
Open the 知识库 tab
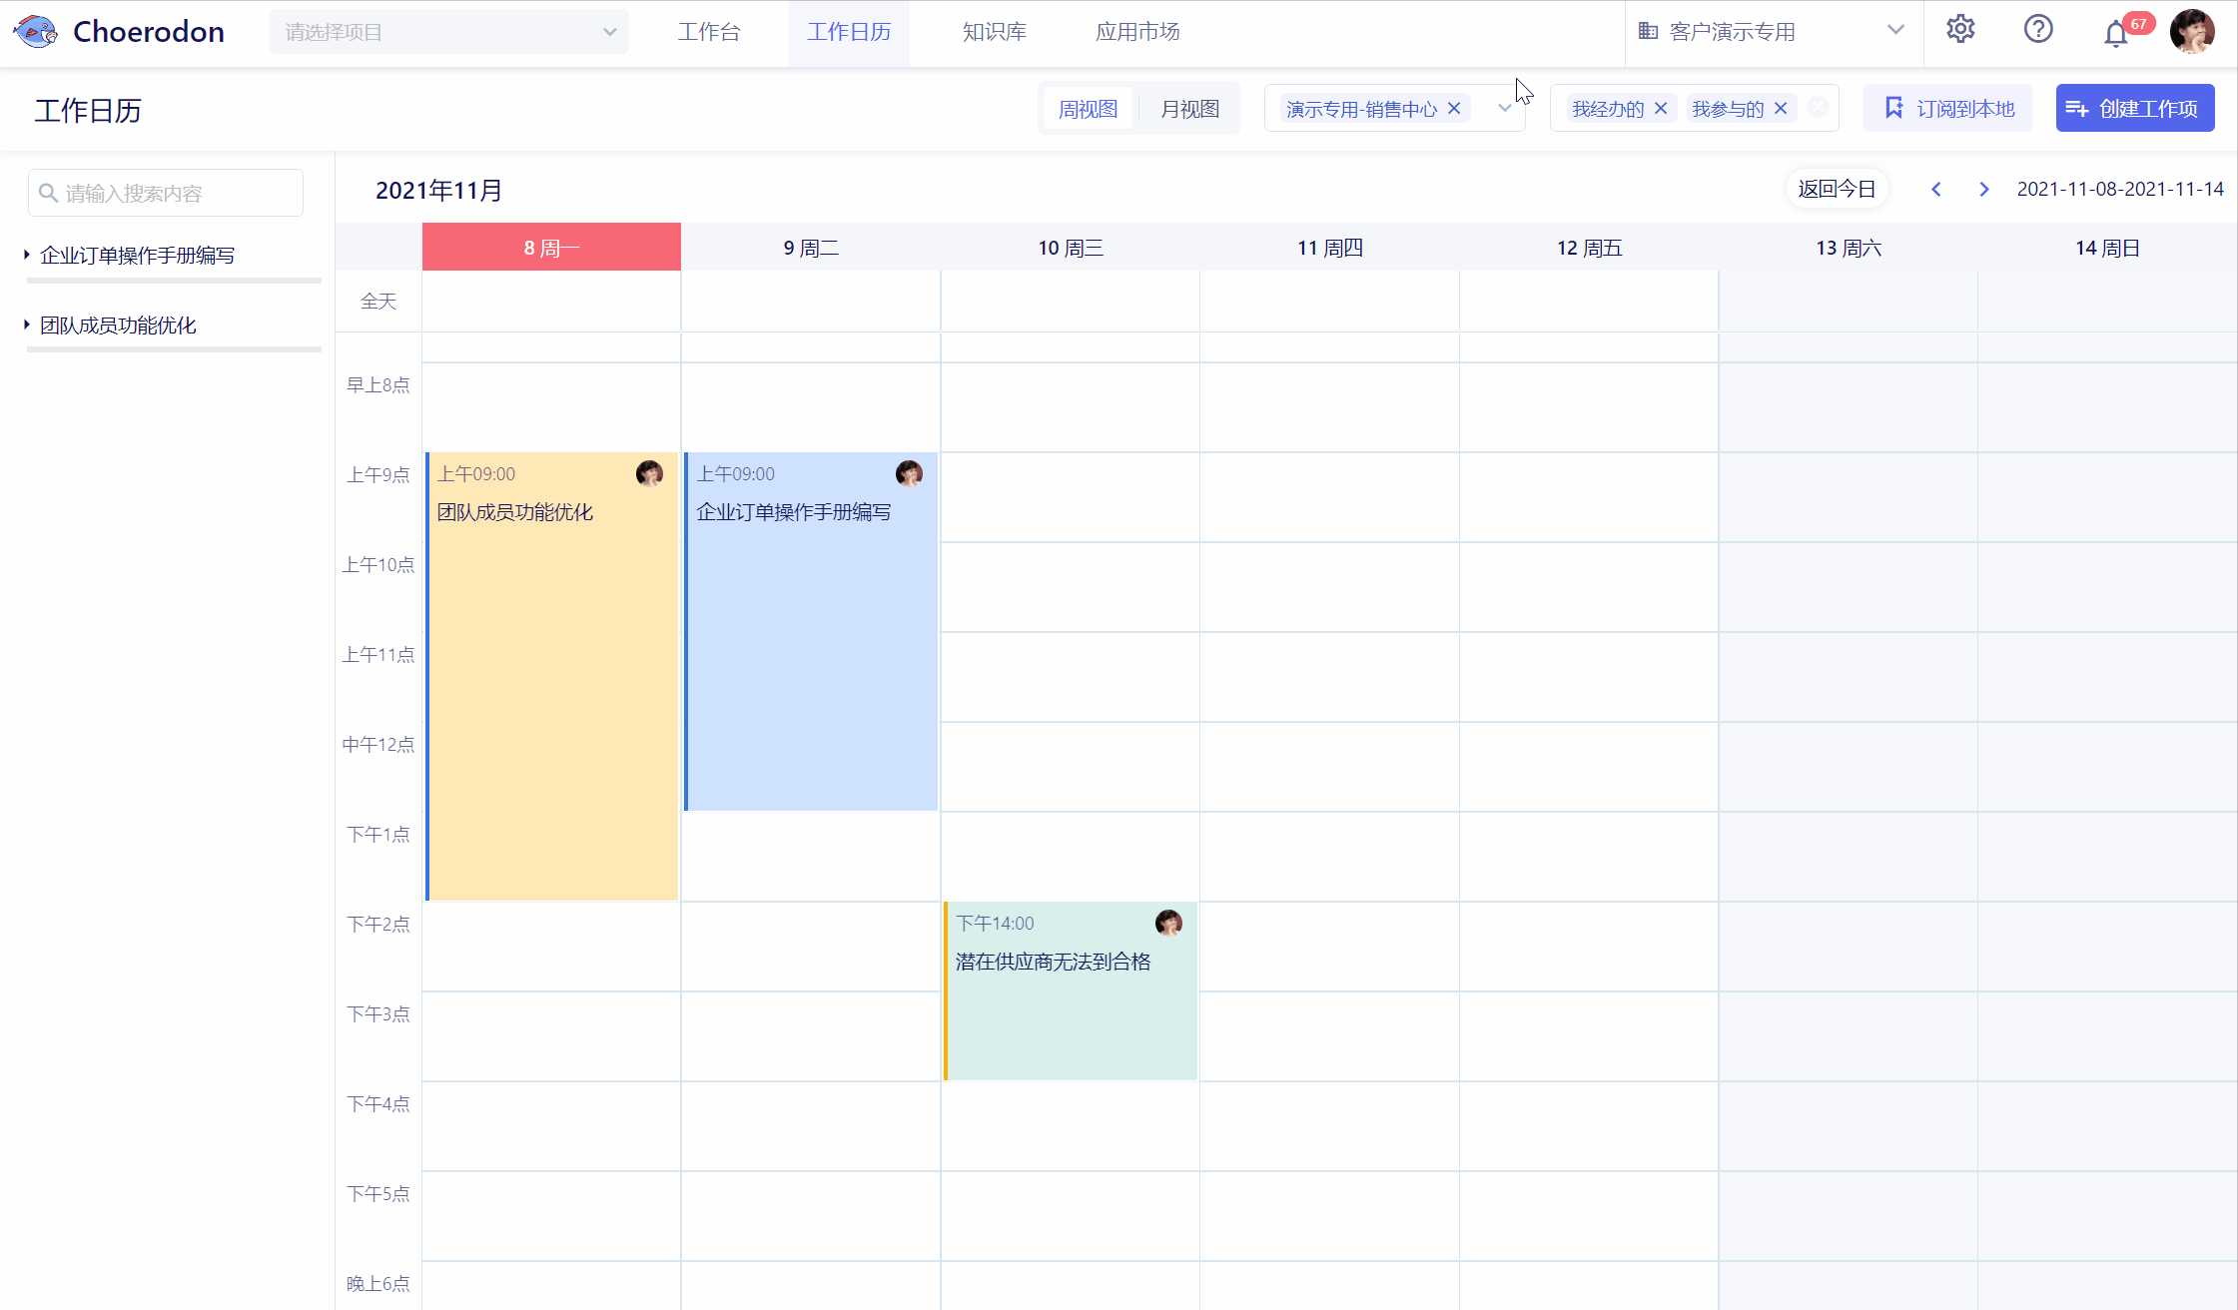tap(994, 32)
